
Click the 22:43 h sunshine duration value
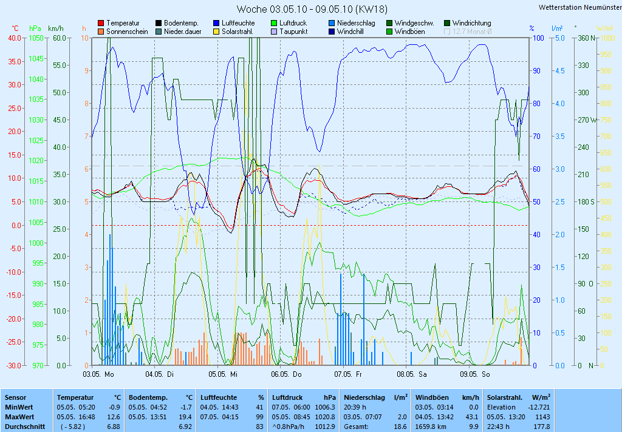pyautogui.click(x=498, y=427)
